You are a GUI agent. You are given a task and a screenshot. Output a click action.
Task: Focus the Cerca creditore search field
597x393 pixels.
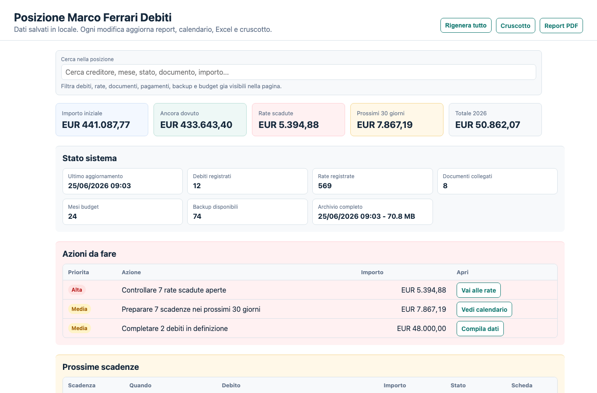tap(298, 72)
